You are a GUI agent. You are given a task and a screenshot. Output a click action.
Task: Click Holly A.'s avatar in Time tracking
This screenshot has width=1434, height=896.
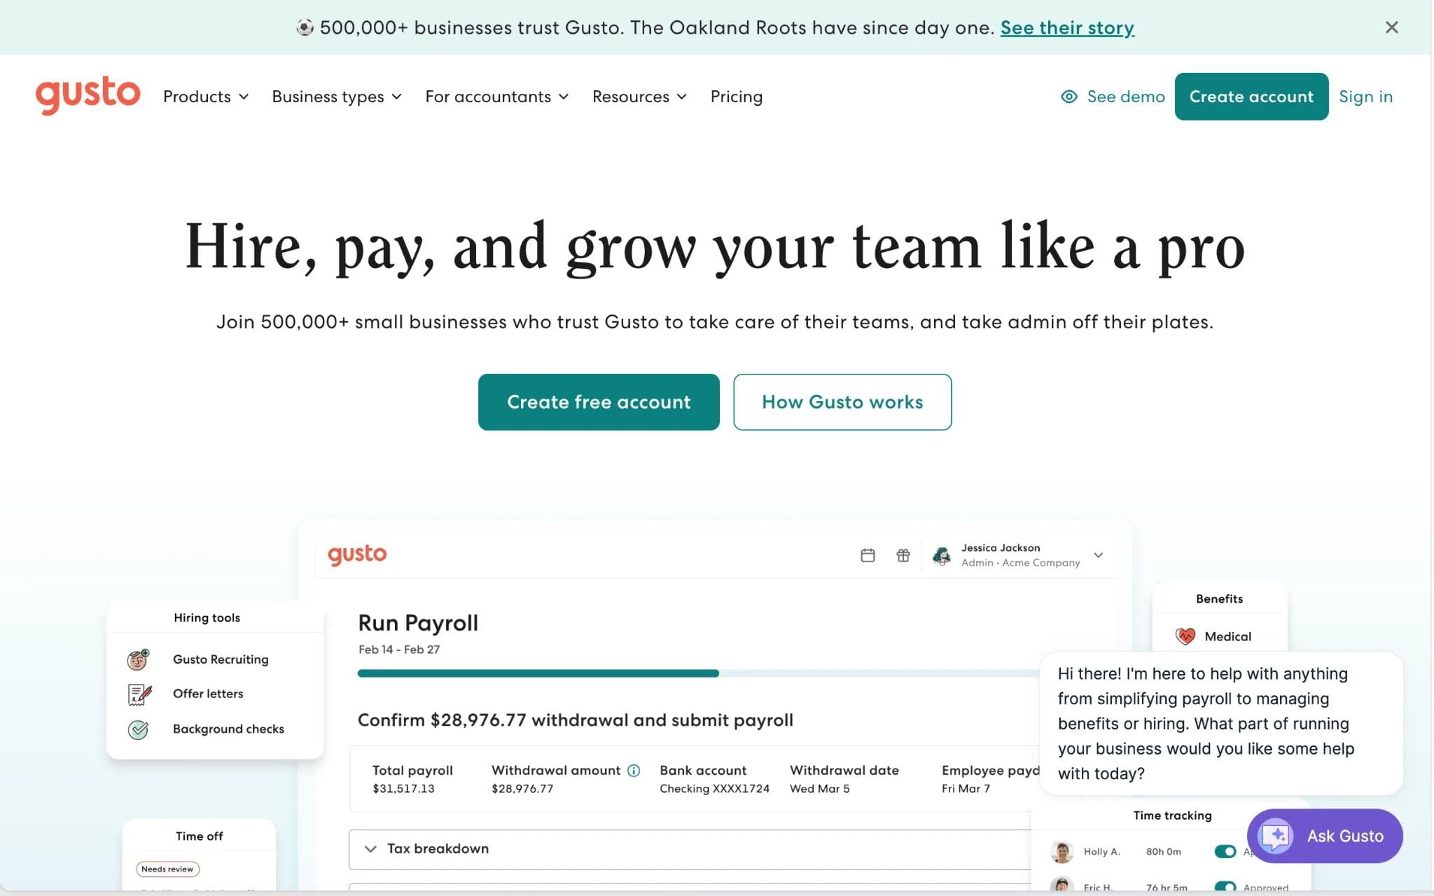(1062, 852)
